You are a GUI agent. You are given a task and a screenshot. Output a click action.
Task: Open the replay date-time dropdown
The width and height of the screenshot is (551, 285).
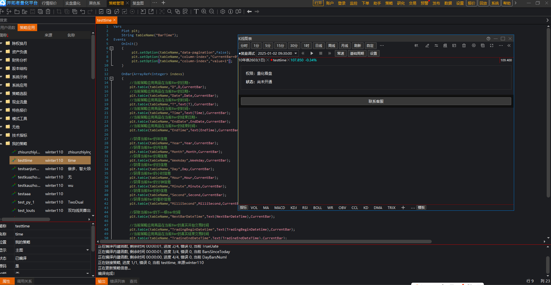click(296, 54)
